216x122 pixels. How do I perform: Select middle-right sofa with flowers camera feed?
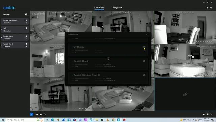click(185, 61)
